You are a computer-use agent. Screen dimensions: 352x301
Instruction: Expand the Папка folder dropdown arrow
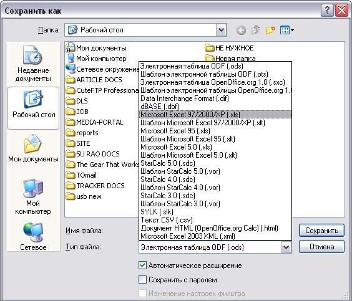(x=222, y=30)
